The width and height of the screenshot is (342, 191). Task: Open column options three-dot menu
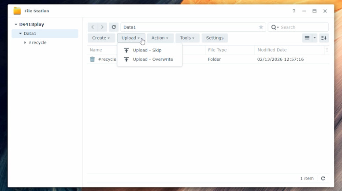pos(327,50)
